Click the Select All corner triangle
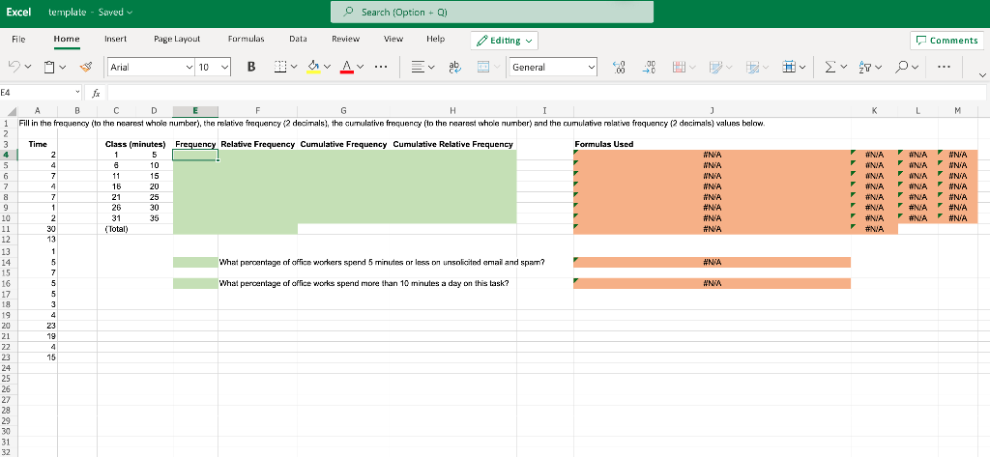Image resolution: width=990 pixels, height=457 pixels. (x=12, y=112)
